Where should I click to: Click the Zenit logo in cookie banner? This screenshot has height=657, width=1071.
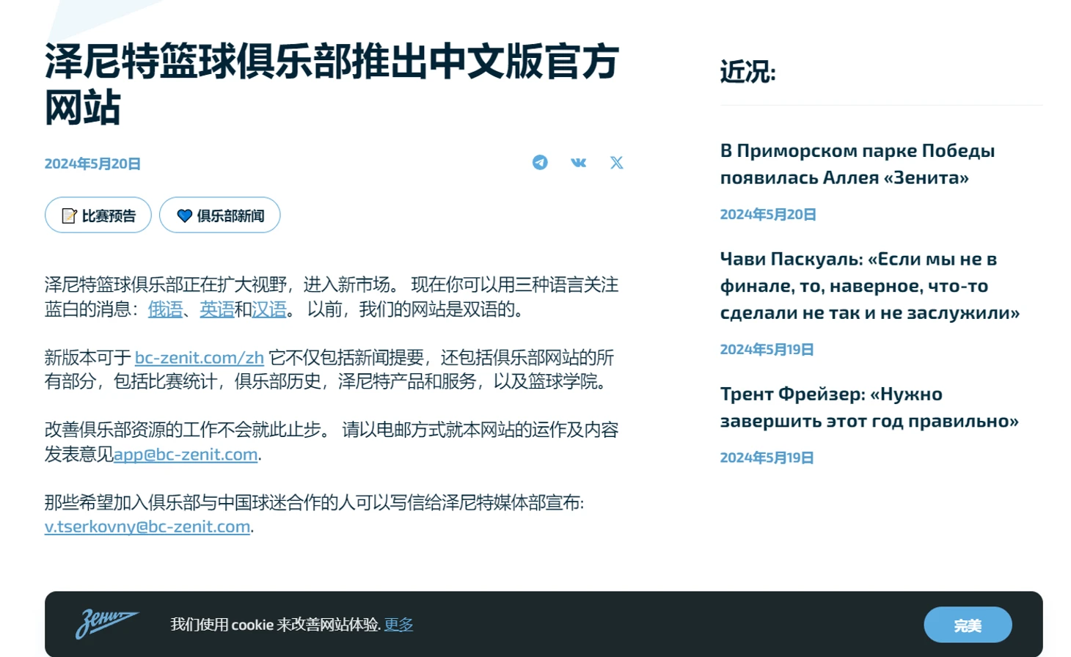coord(106,624)
